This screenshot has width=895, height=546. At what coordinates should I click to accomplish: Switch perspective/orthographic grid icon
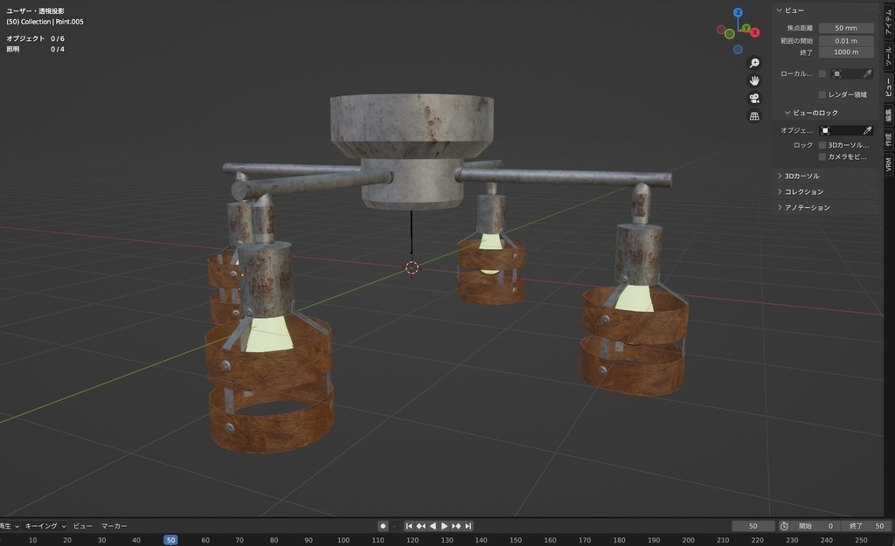(x=754, y=116)
